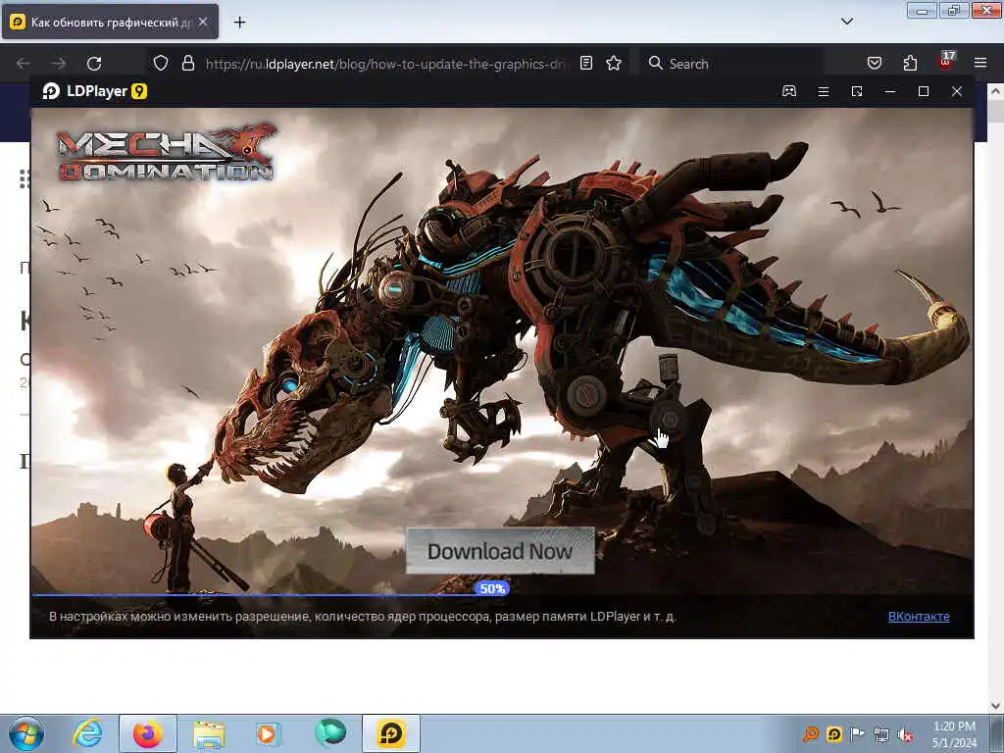Open the LDPlayer hamburger menu

tap(824, 91)
